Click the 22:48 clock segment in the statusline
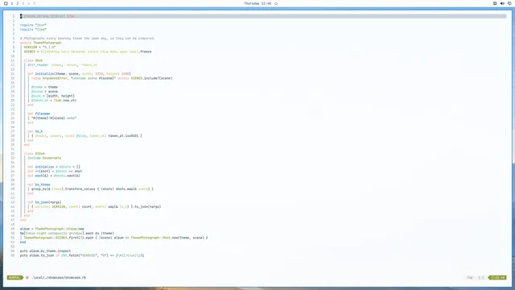The width and height of the screenshot is (515, 290). point(498,277)
